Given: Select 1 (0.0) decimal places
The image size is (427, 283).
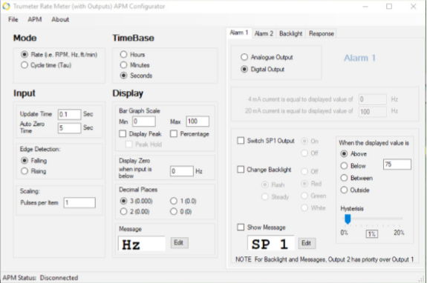Looking at the screenshot, I should [174, 201].
